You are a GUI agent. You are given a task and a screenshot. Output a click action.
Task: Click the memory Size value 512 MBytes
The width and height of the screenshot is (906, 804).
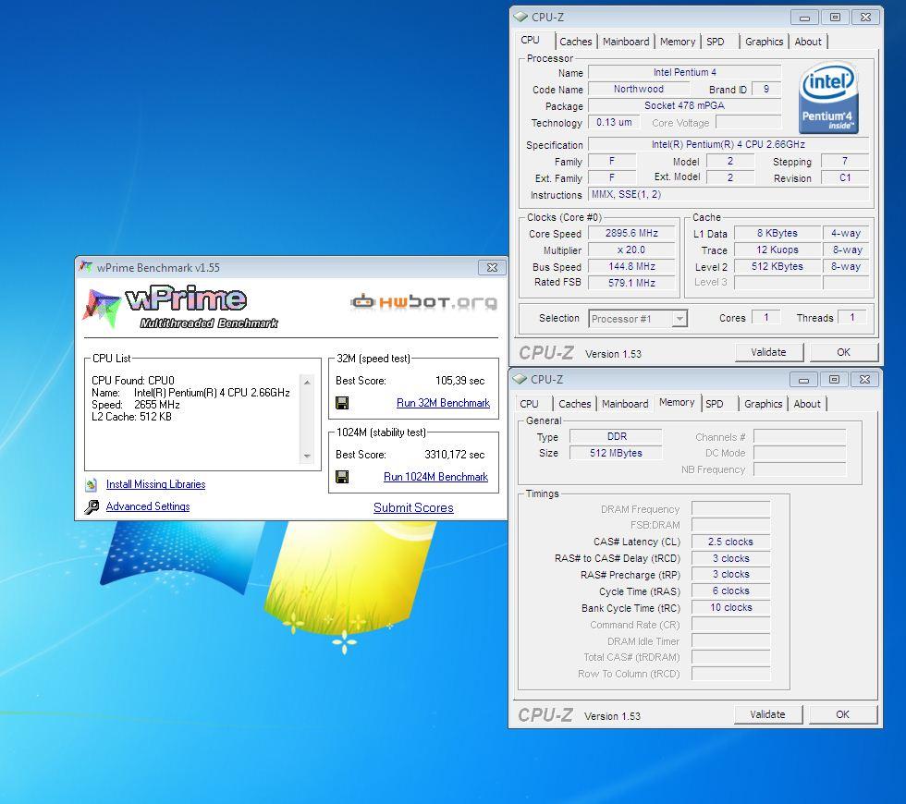[616, 453]
